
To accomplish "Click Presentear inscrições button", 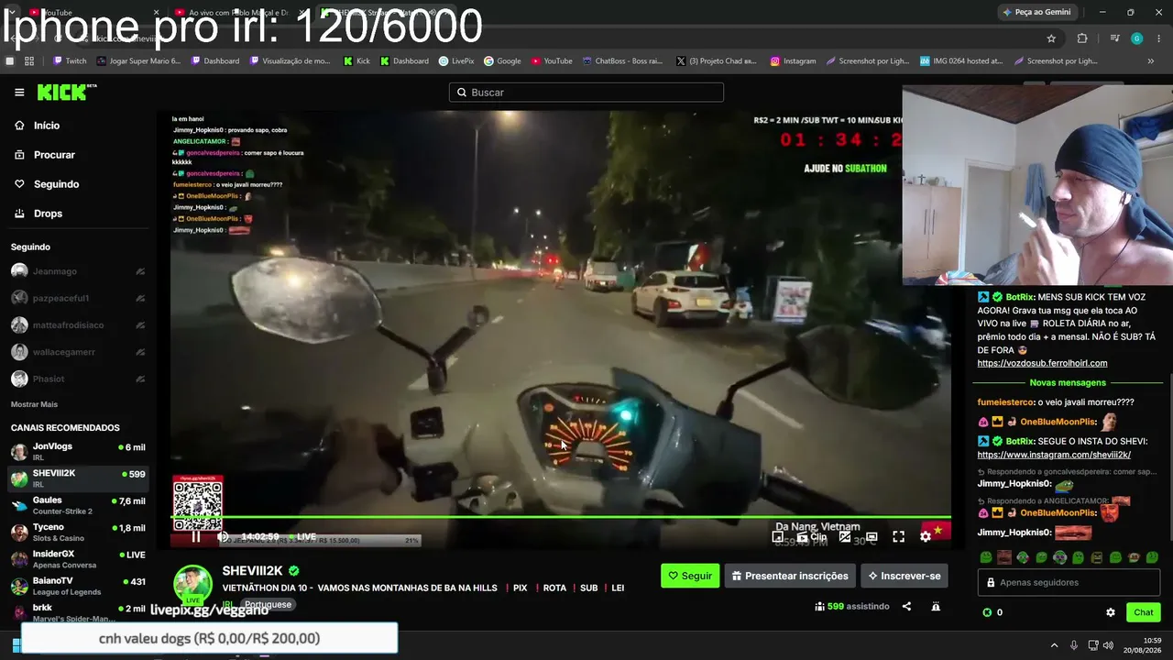I will 789,576.
